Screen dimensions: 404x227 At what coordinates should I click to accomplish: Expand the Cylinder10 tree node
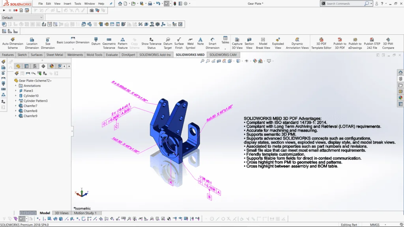coord(16,96)
